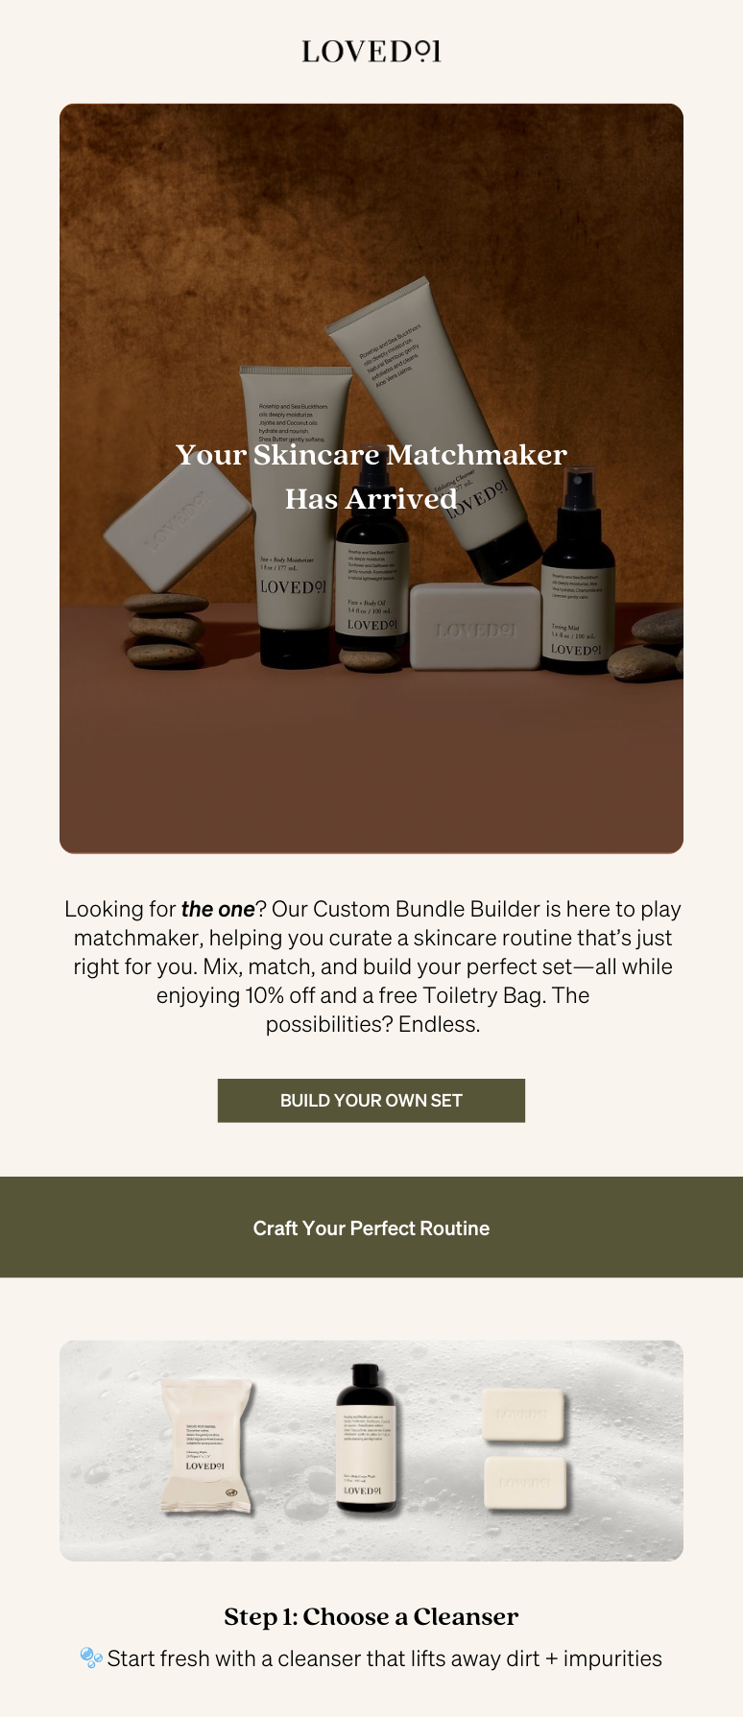
Task: Click the Step 1: Choose a Cleanser heading
Action: 371,1616
